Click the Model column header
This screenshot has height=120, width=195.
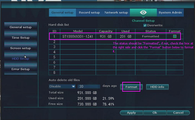click(x=78, y=31)
